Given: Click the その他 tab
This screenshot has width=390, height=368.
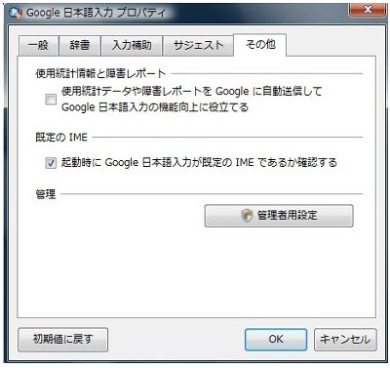Looking at the screenshot, I should tap(260, 45).
